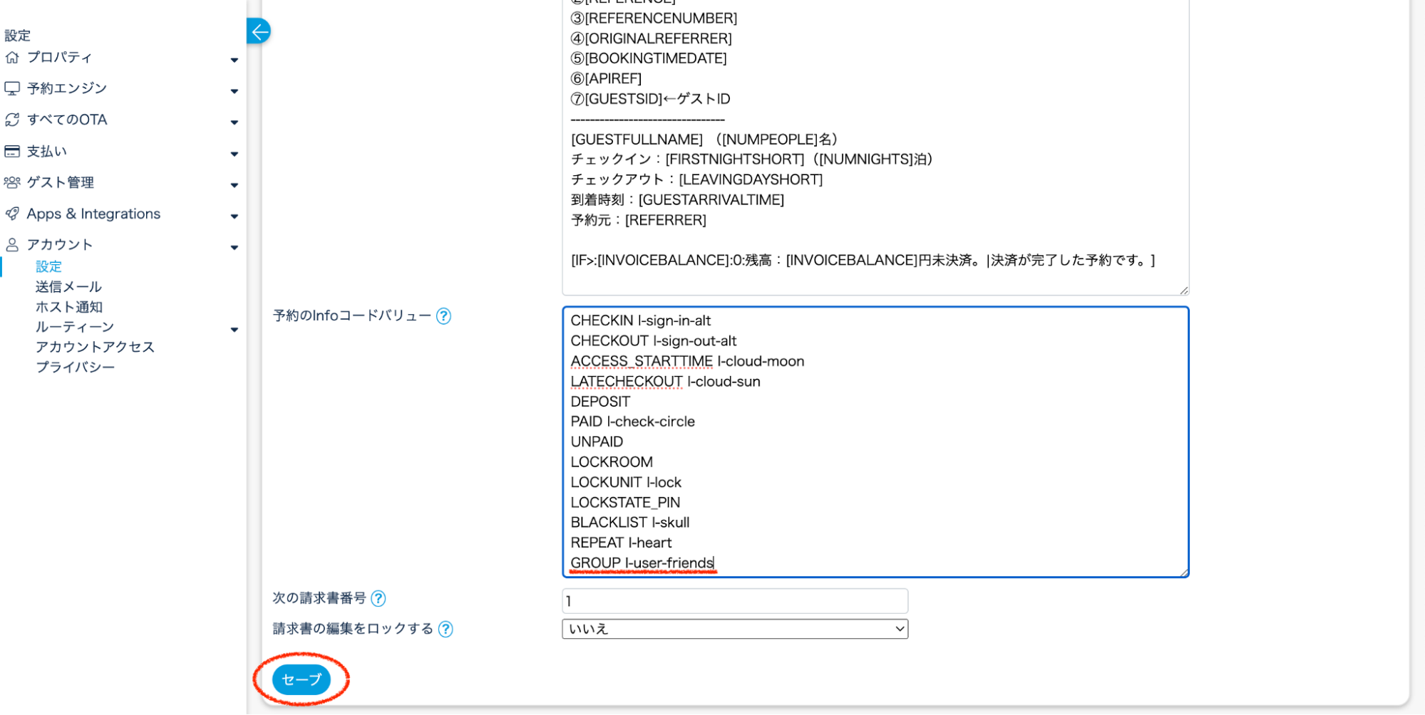The width and height of the screenshot is (1425, 715).
Task: Open the 請求書の編集をロックする dropdown
Action: click(x=734, y=629)
